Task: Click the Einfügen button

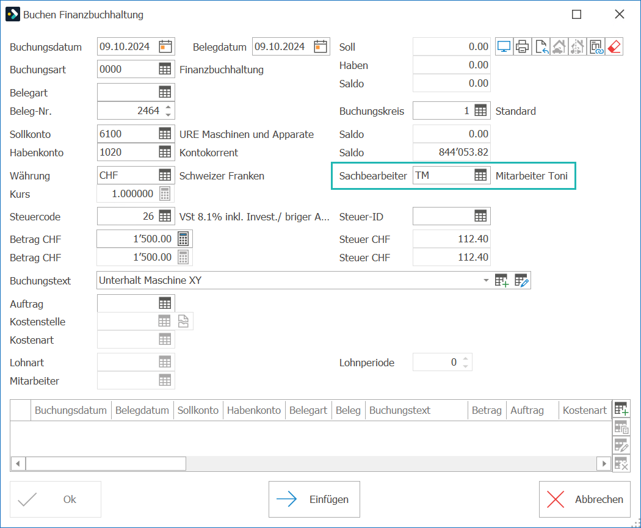Action: click(x=314, y=499)
